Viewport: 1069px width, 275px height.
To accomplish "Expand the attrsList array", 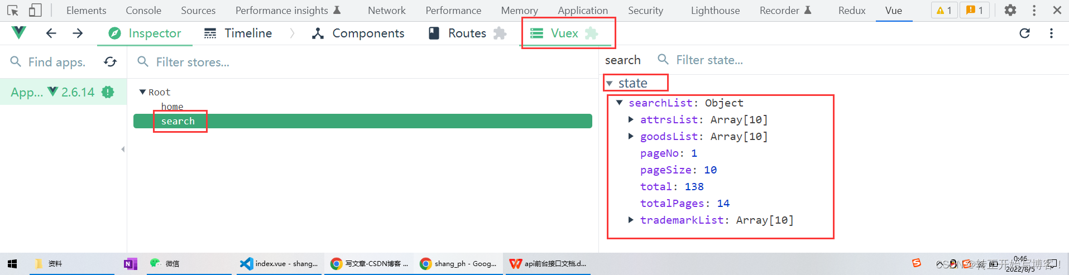I will pos(631,119).
